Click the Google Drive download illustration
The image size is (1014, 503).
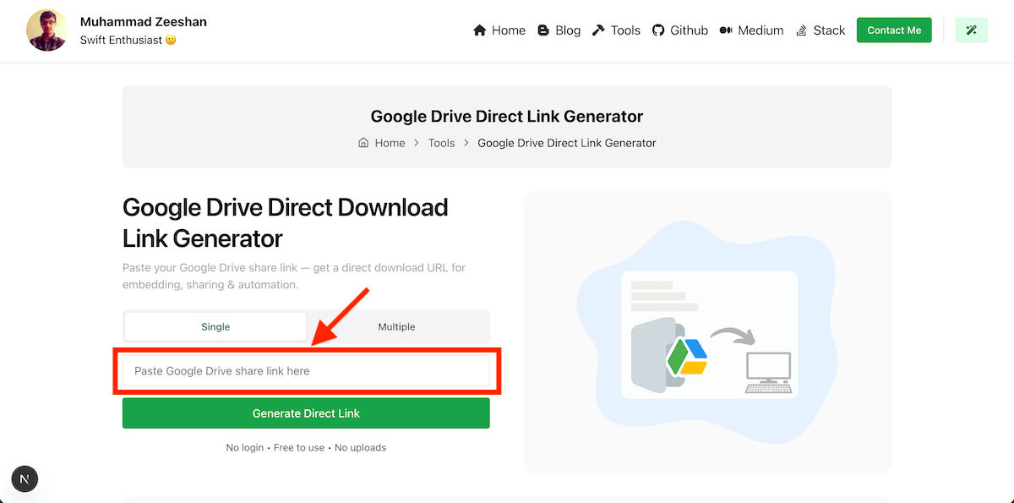pyautogui.click(x=707, y=332)
